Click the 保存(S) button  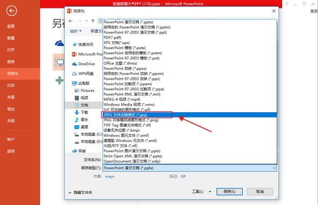[x=230, y=192]
